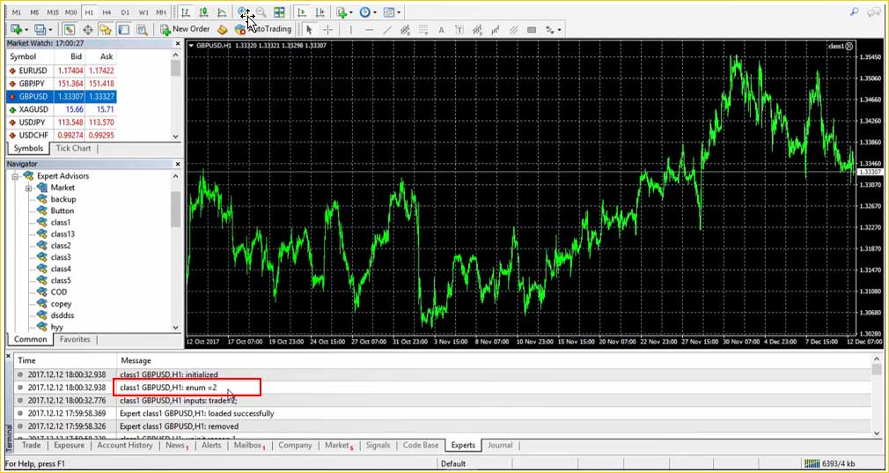Switch chart to candlesticks icon

tap(203, 12)
